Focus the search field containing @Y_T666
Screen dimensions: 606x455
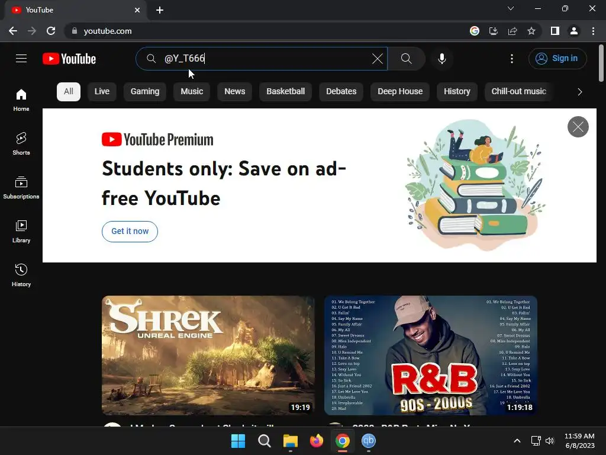coord(261,59)
